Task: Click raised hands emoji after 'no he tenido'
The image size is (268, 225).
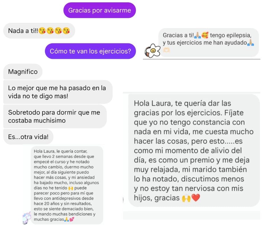Action: point(71,188)
